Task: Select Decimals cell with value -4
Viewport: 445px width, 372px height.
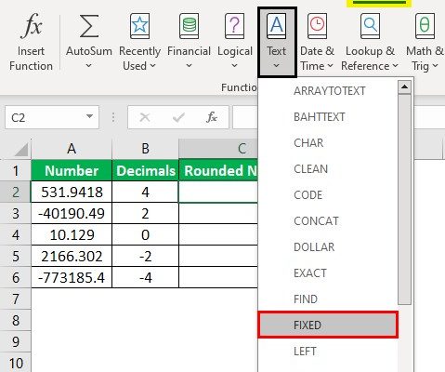Action: tap(145, 277)
